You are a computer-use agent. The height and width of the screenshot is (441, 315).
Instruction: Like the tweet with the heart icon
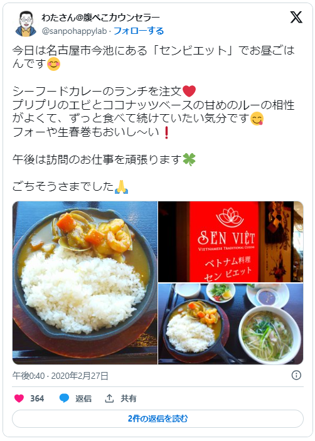click(x=19, y=398)
